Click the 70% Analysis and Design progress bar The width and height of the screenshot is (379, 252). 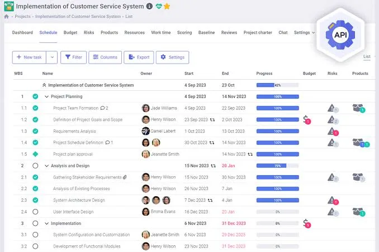click(277, 166)
